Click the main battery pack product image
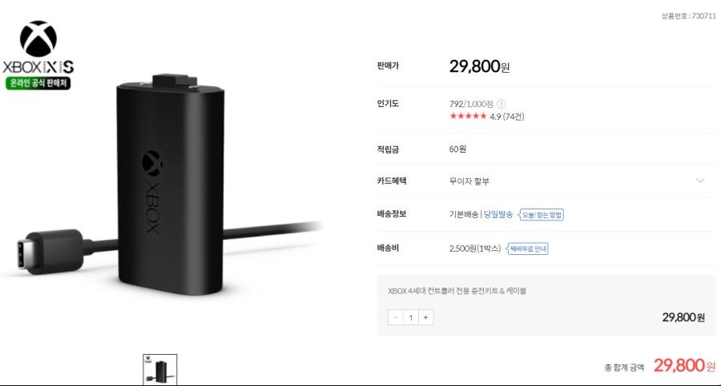Viewport: 721px width, 386px height. pyautogui.click(x=171, y=184)
